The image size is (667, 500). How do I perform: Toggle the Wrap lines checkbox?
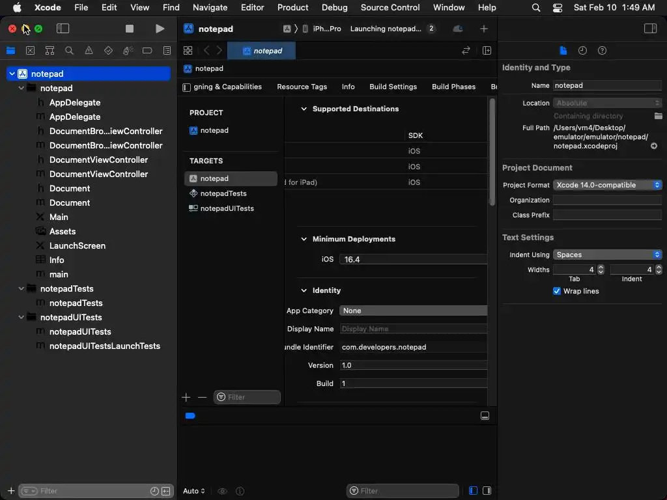[556, 291]
